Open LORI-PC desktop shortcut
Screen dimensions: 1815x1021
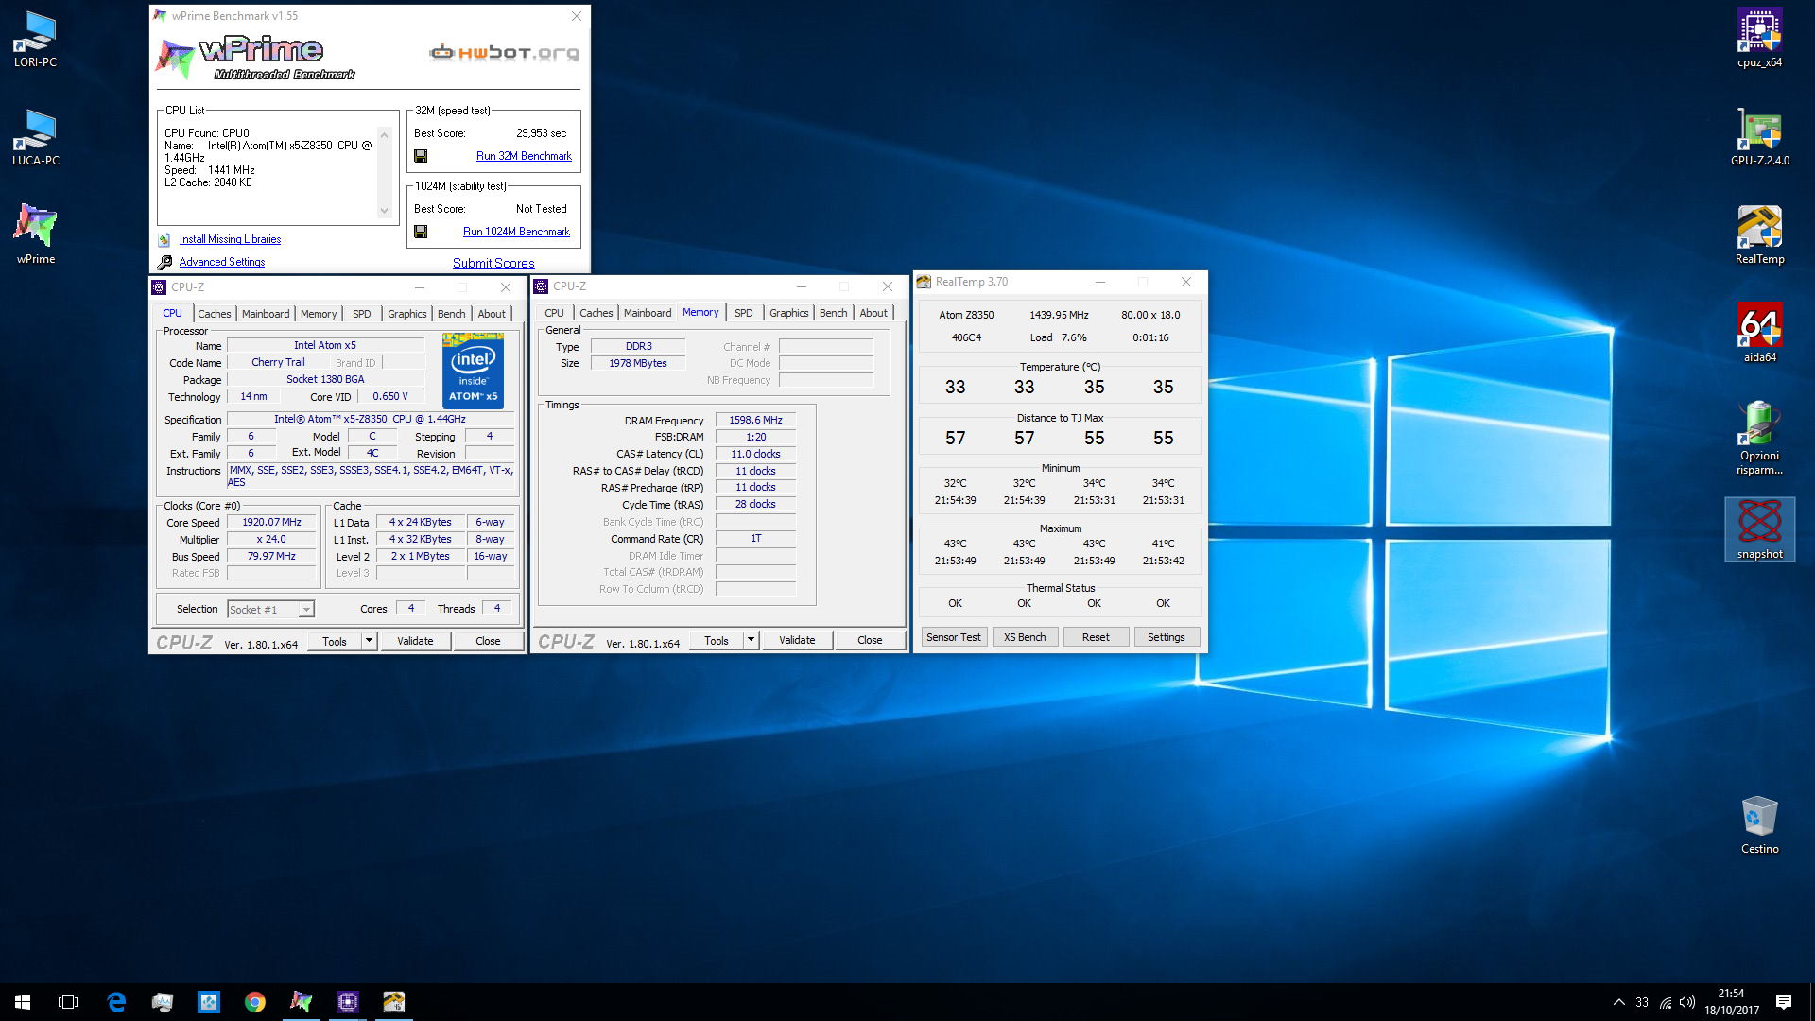click(35, 40)
